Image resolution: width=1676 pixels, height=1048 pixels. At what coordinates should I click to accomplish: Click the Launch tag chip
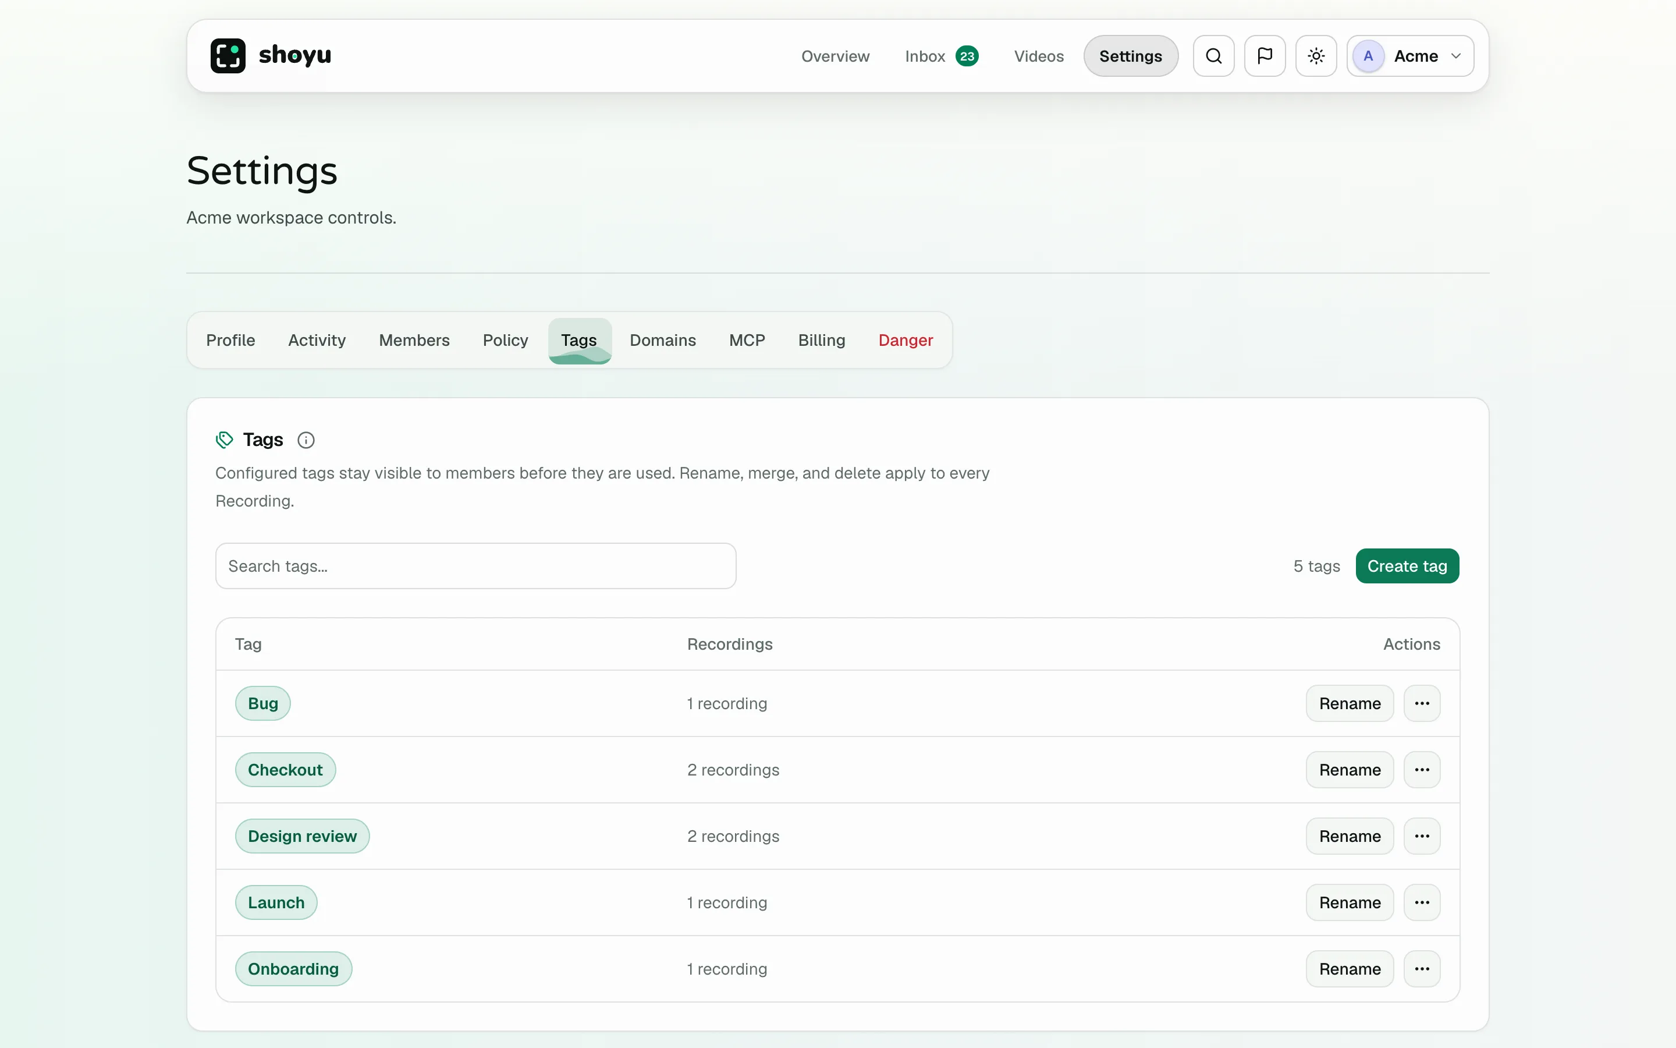[x=276, y=902]
